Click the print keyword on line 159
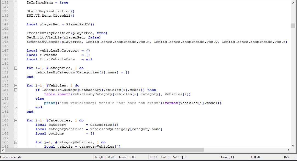The image size is (297, 161). [50, 103]
